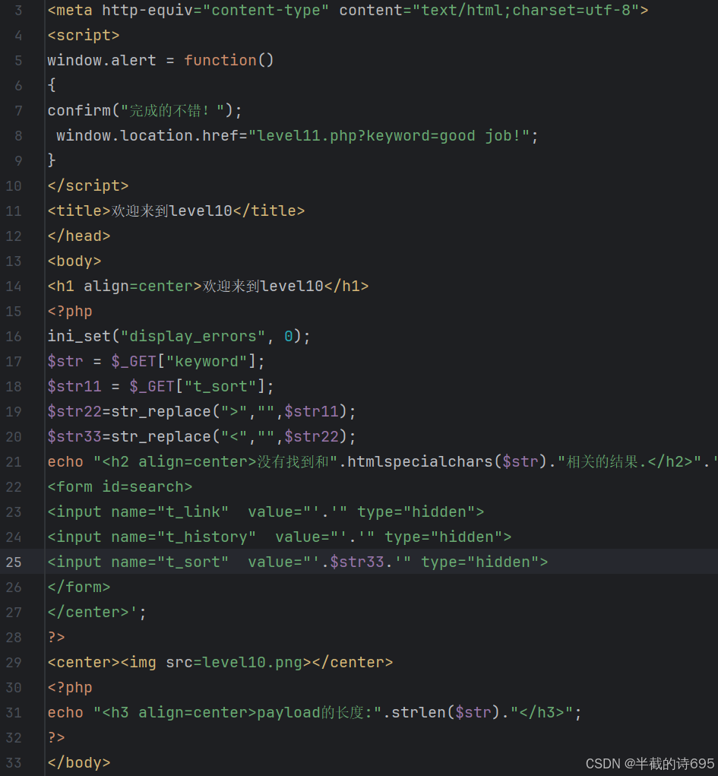Click the echo payload strlen($str) line
Viewport: 718px width, 776px height.
coord(315,713)
